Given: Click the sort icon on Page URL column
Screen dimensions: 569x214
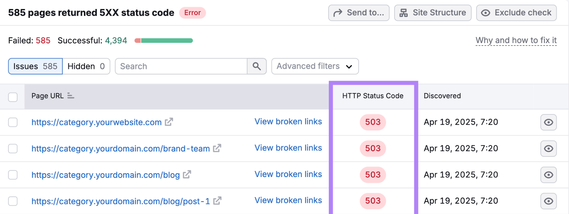Looking at the screenshot, I should pos(71,96).
